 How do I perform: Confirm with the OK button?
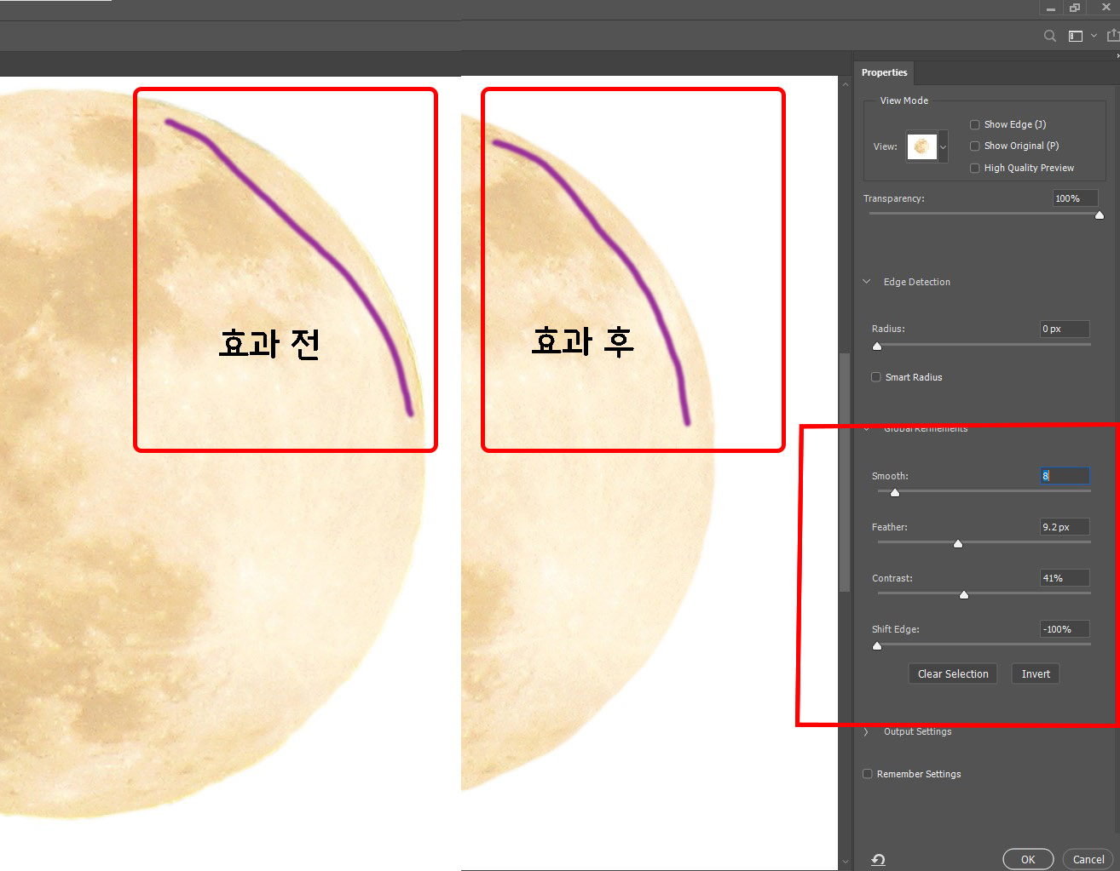[1028, 859]
